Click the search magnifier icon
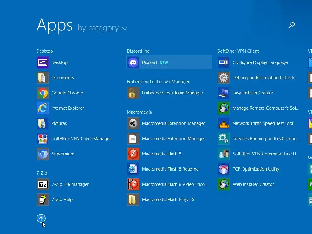Screen dimensions: 312x234 tap(292, 25)
